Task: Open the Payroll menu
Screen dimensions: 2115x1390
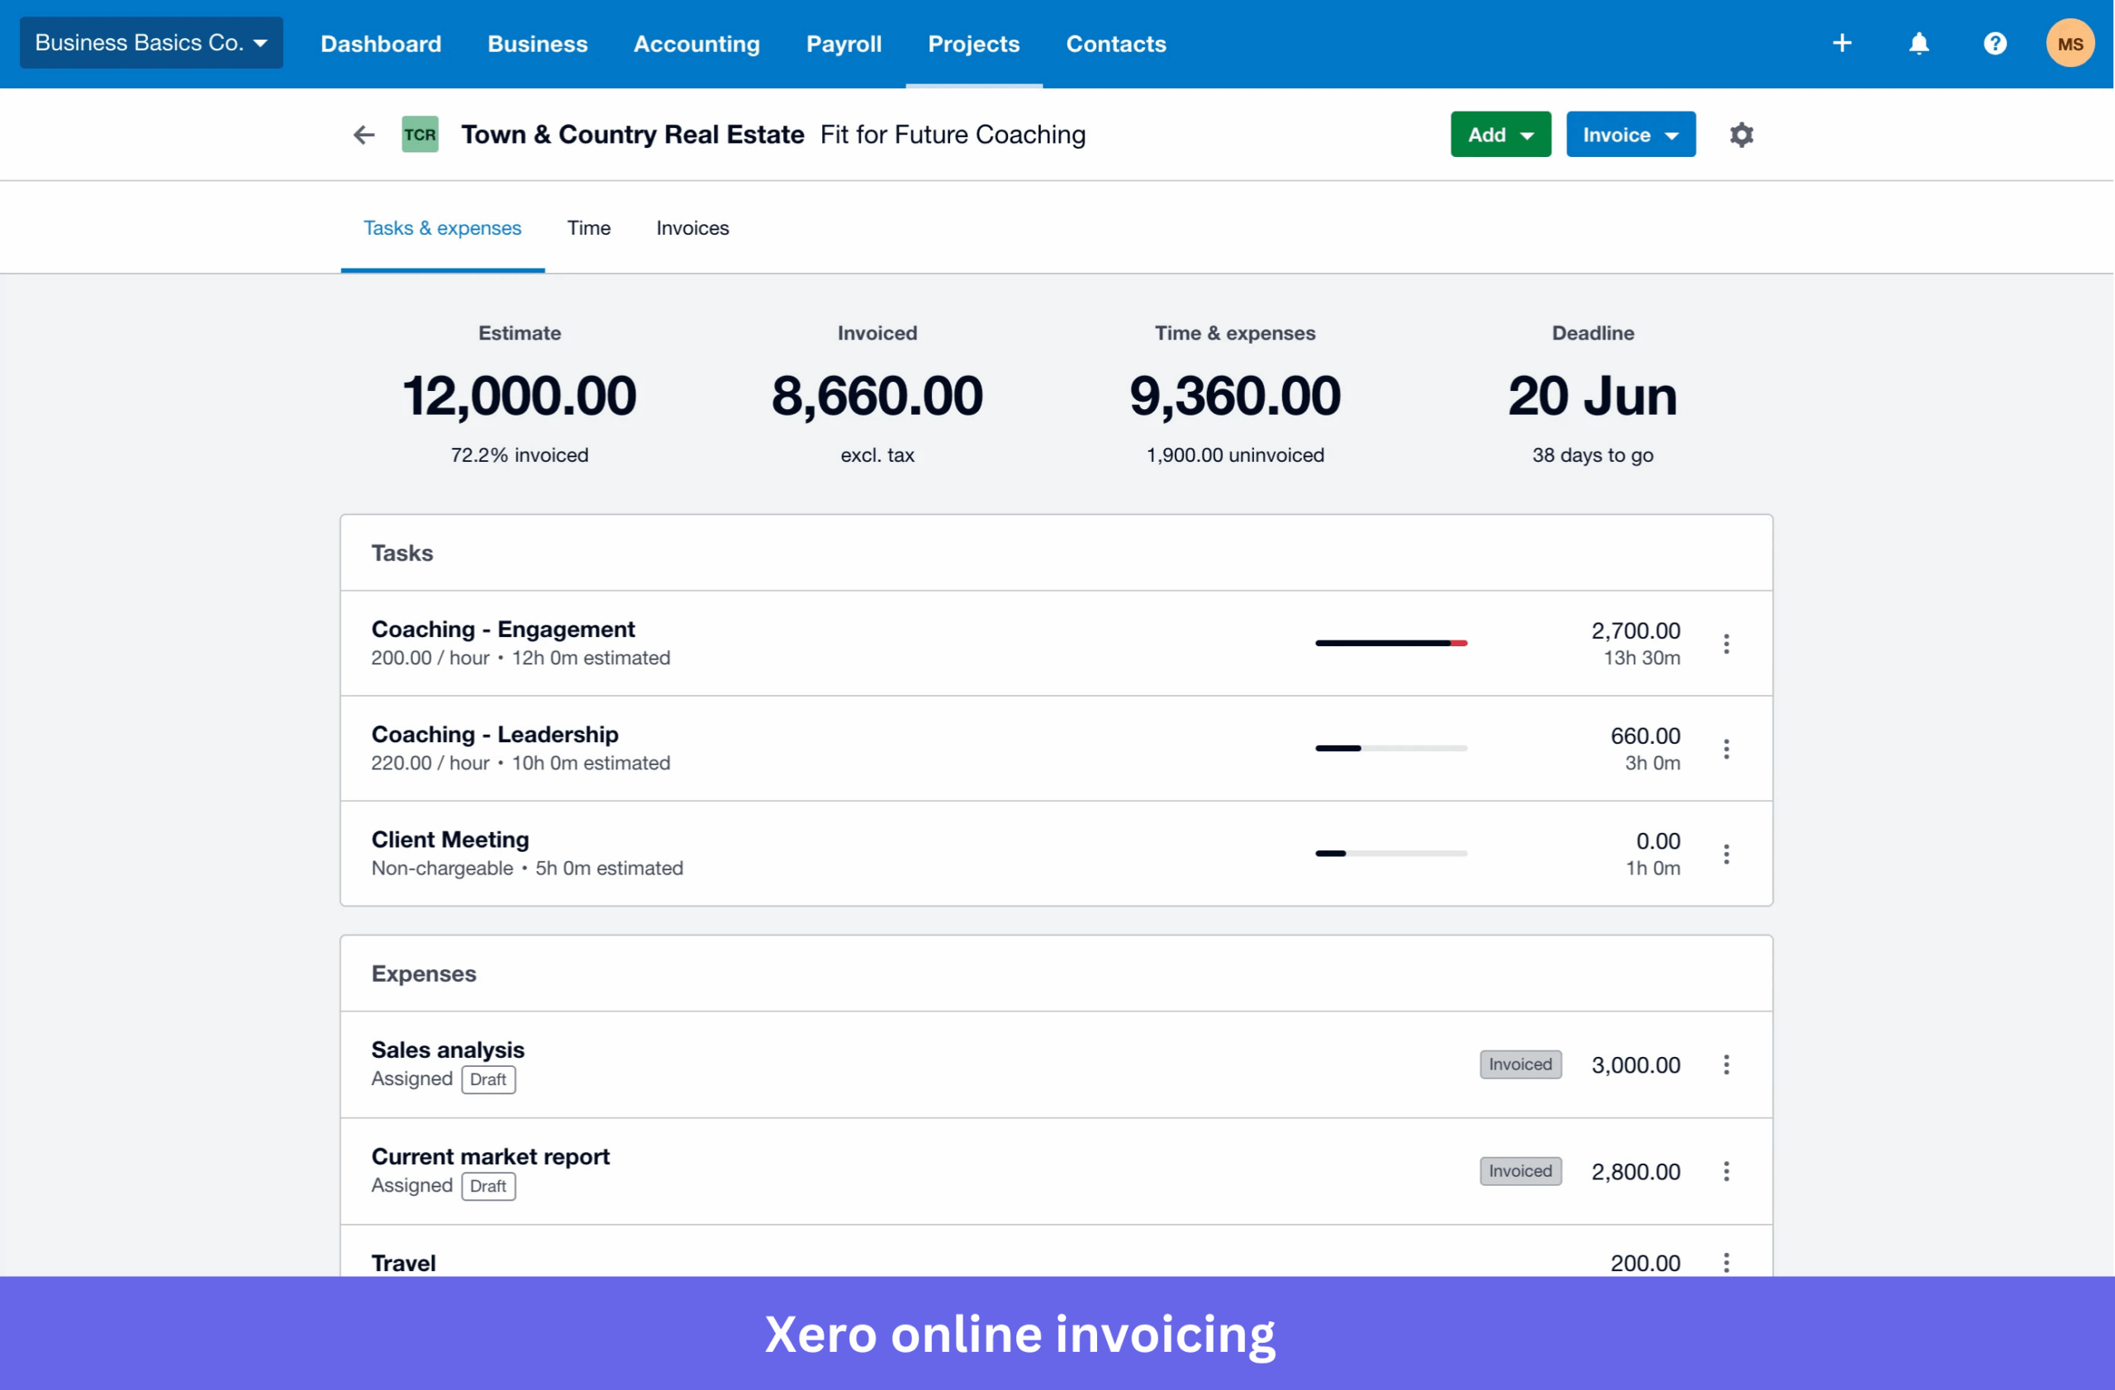Action: [x=844, y=44]
